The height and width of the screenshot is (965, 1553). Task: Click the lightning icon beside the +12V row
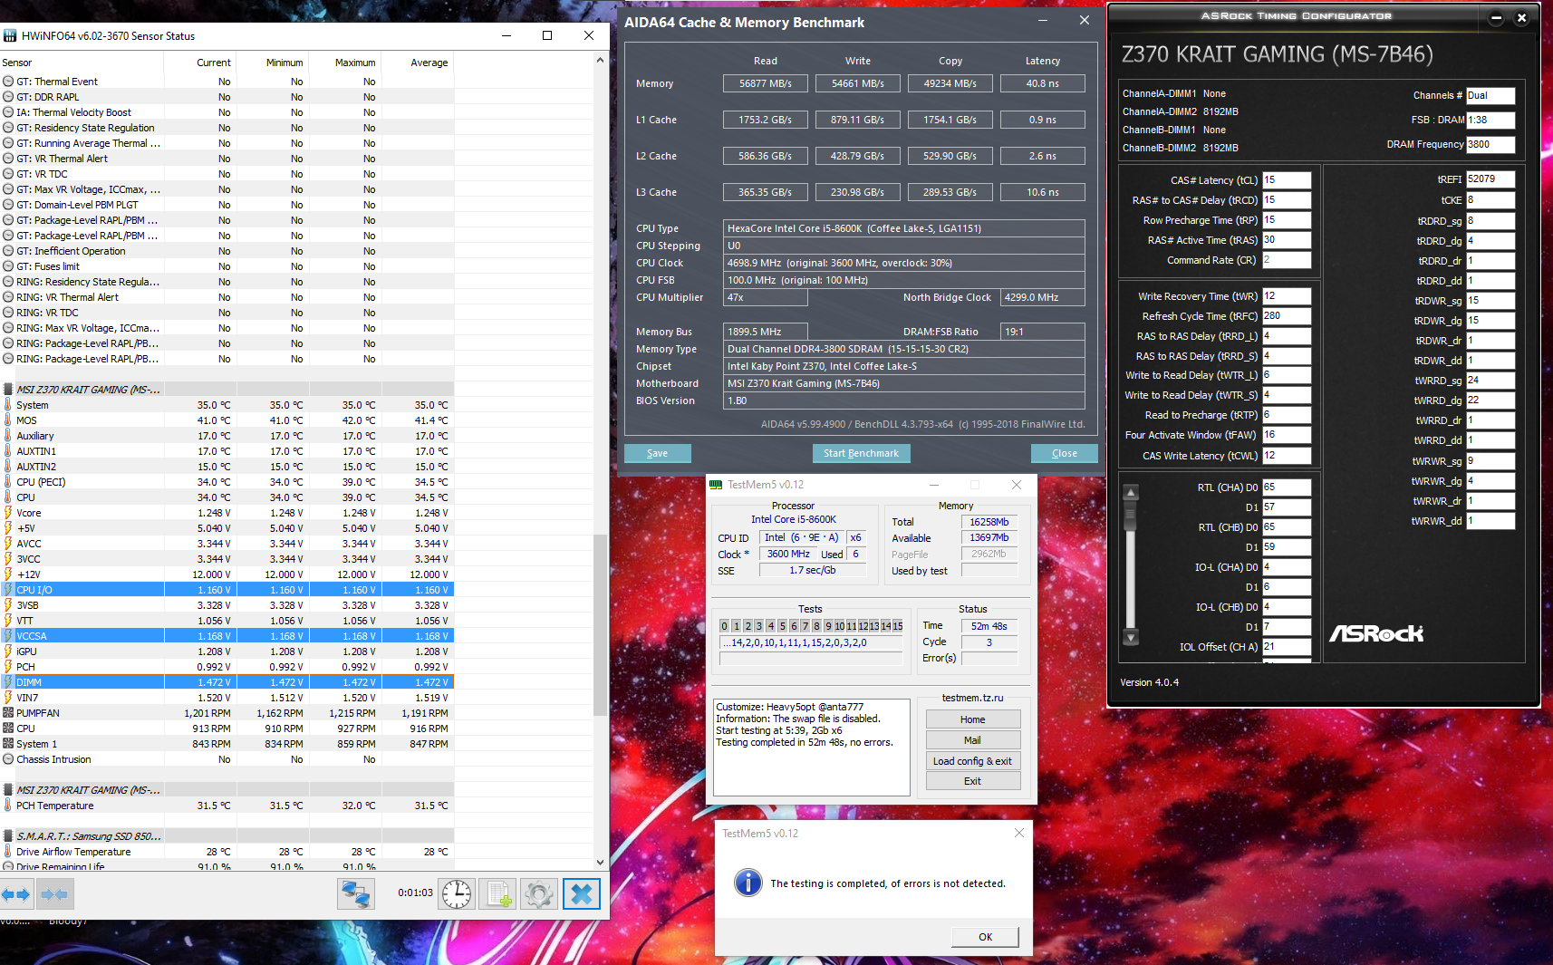8,574
